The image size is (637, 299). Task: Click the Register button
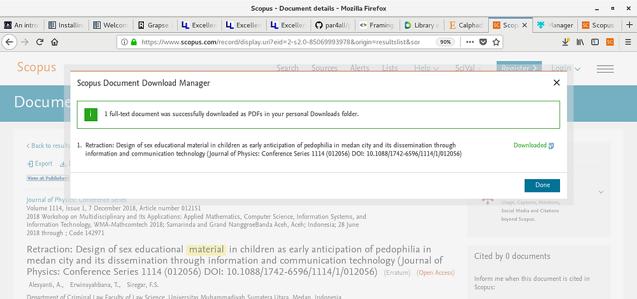(x=519, y=68)
